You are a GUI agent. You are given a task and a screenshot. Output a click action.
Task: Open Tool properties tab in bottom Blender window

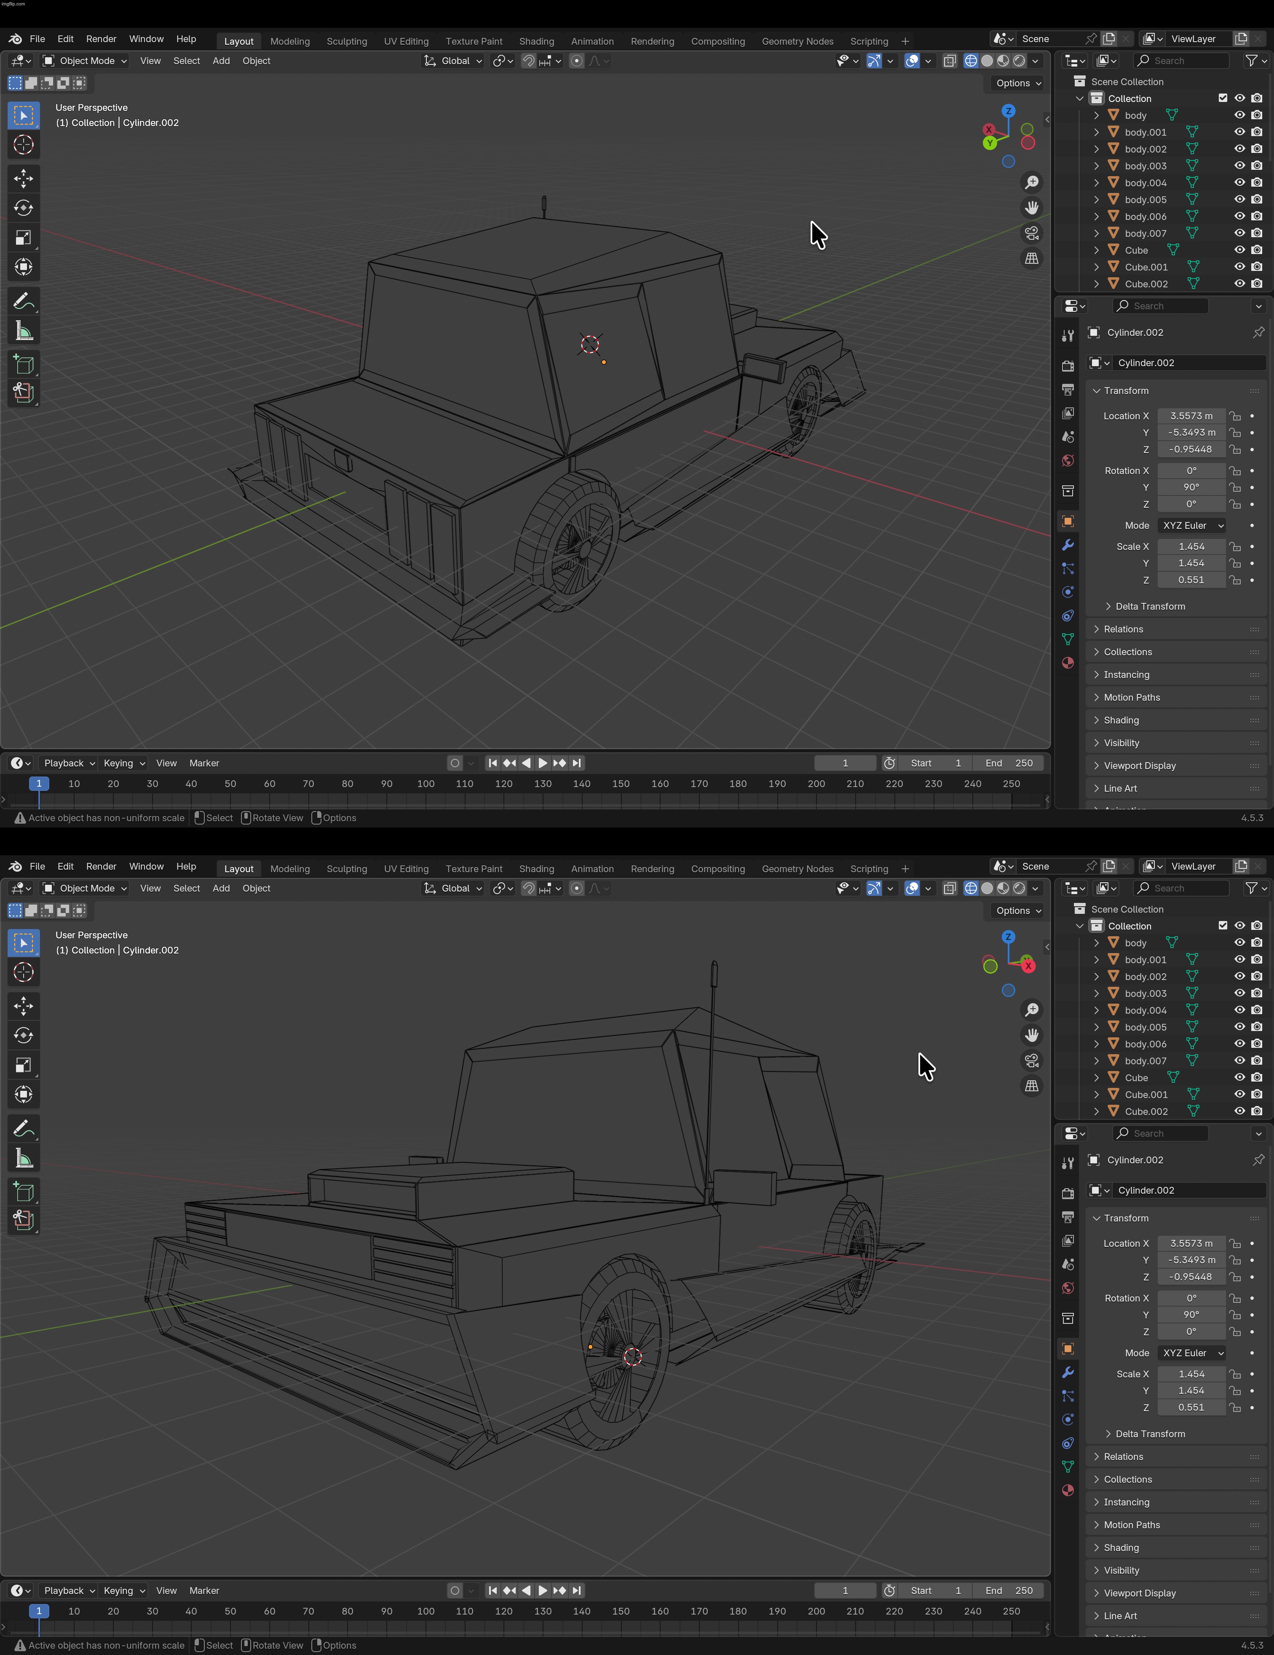pos(1068,1163)
